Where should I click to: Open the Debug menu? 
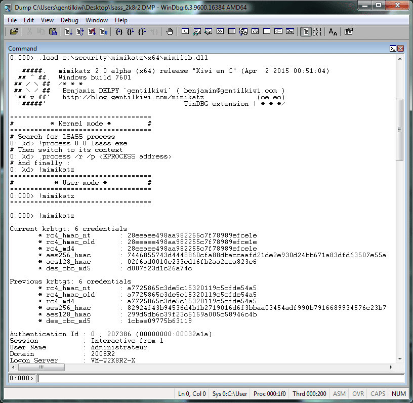(69, 20)
